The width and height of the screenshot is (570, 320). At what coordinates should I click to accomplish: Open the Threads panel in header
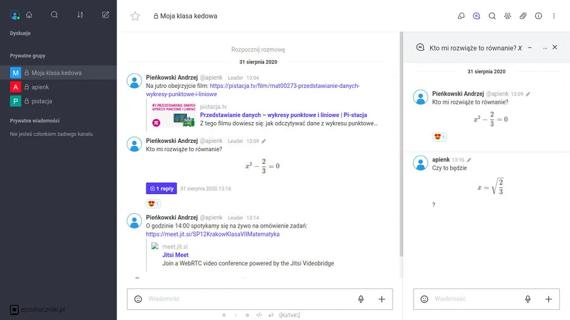pyautogui.click(x=476, y=16)
